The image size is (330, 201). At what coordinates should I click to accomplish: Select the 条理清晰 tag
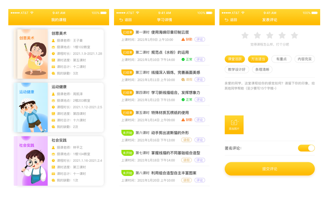point(262,69)
